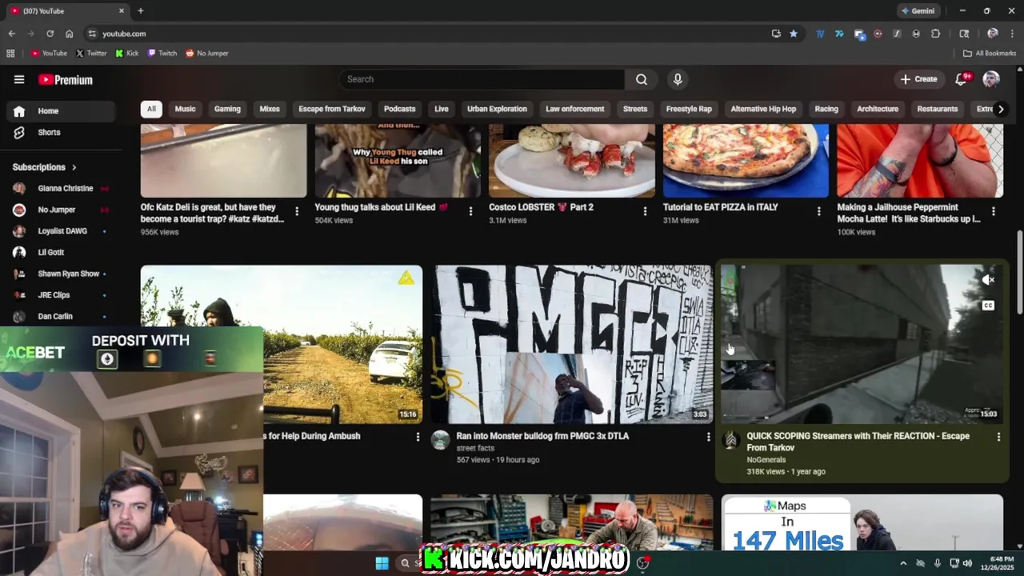The height and width of the screenshot is (576, 1024).
Task: Click the install app icon in address bar
Action: coord(776,34)
